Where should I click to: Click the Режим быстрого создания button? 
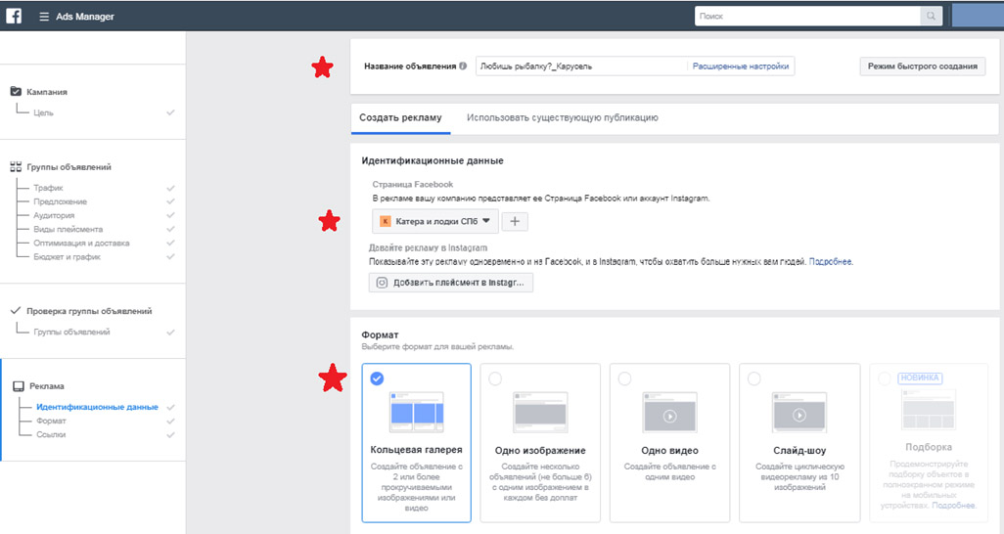coord(922,66)
